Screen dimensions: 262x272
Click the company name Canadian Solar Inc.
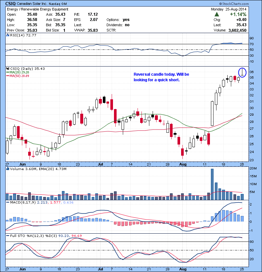click(32, 4)
